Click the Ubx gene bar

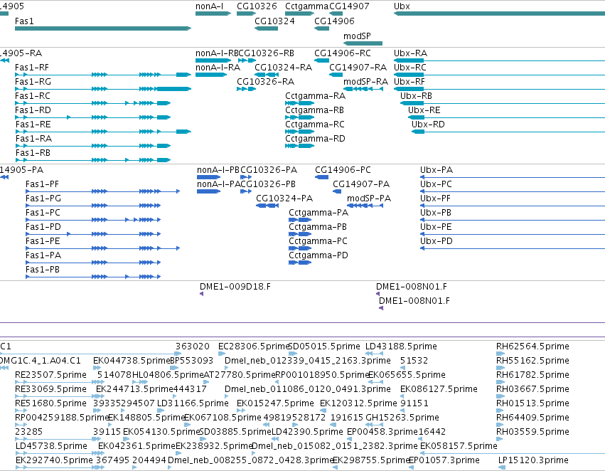[499, 14]
